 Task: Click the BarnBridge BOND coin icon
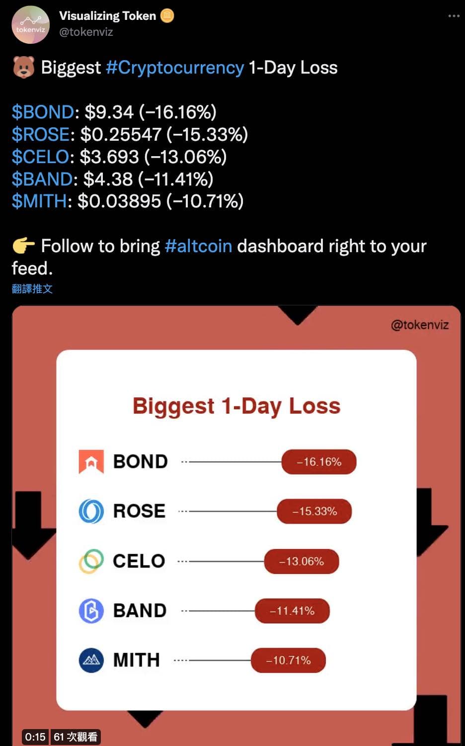(x=91, y=461)
